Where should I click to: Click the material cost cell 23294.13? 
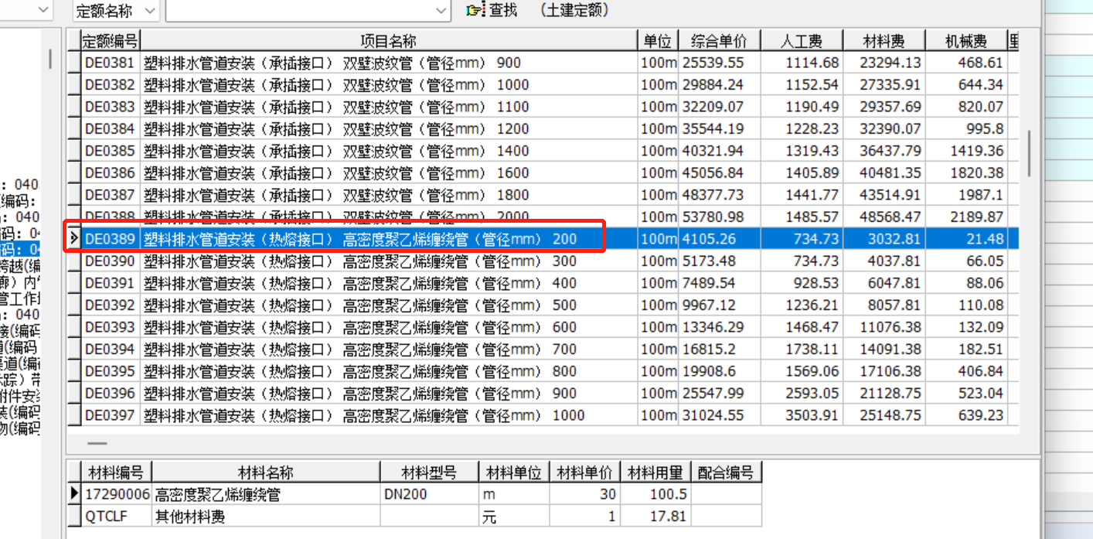click(x=884, y=63)
